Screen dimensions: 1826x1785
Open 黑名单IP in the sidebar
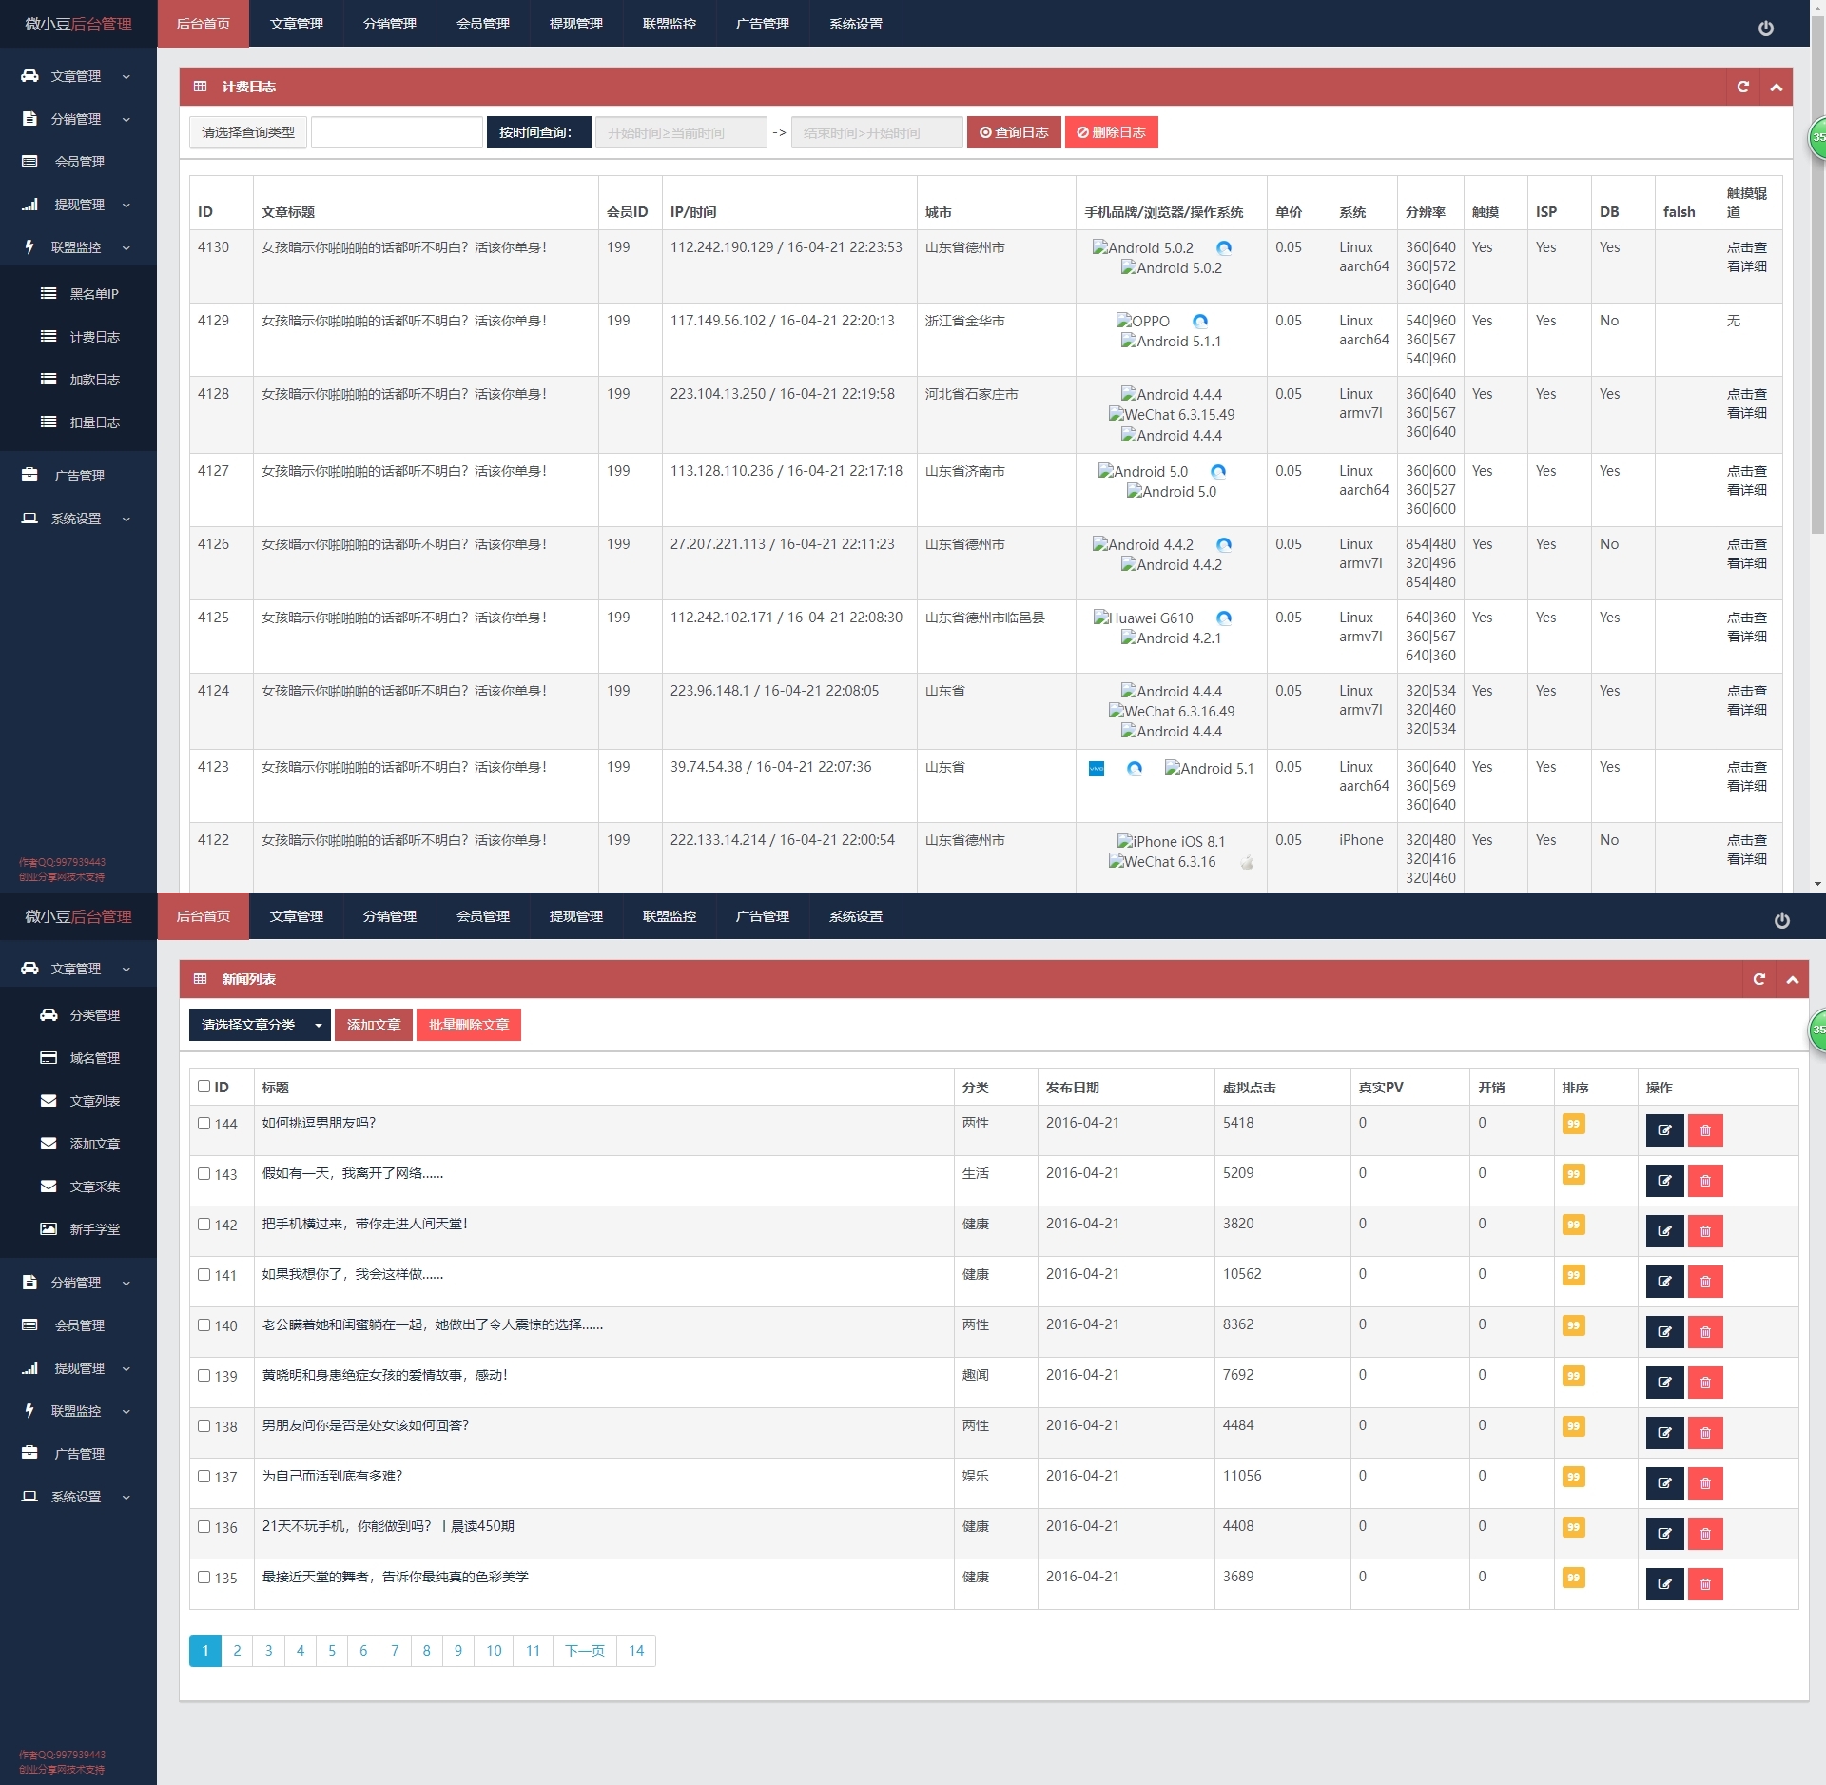click(x=93, y=294)
